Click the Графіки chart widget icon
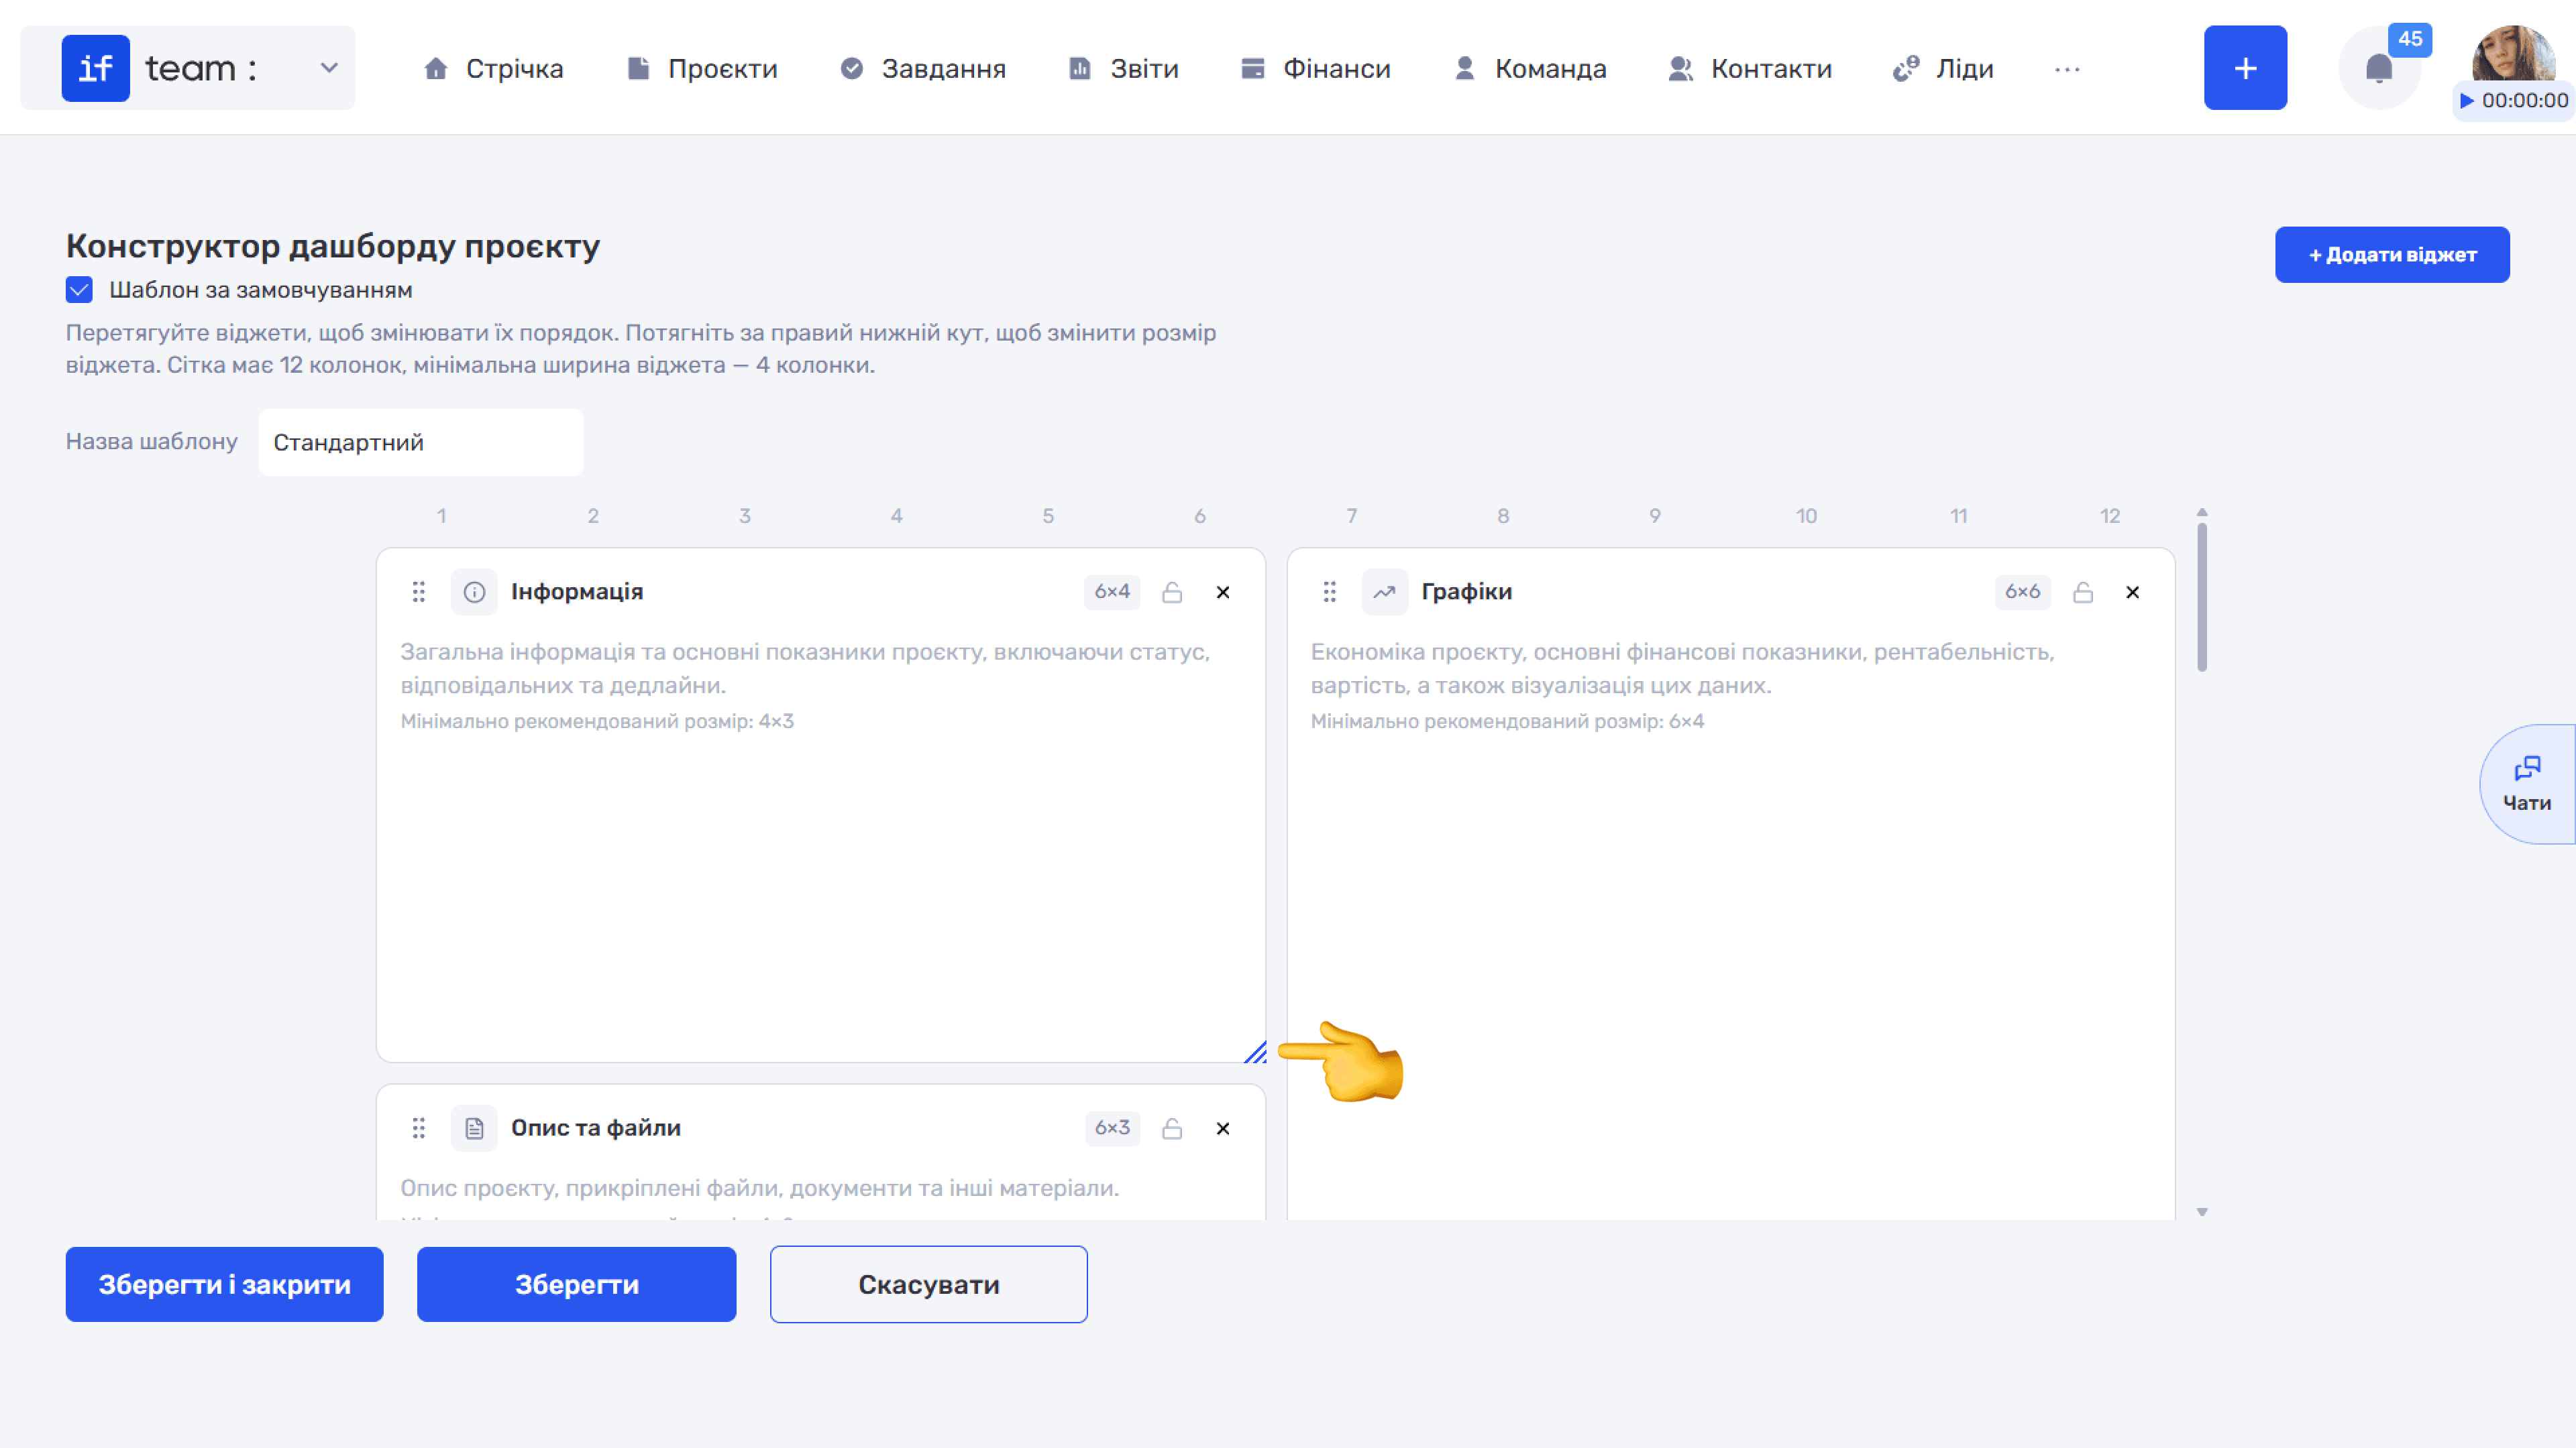This screenshot has height=1448, width=2576. [1384, 591]
